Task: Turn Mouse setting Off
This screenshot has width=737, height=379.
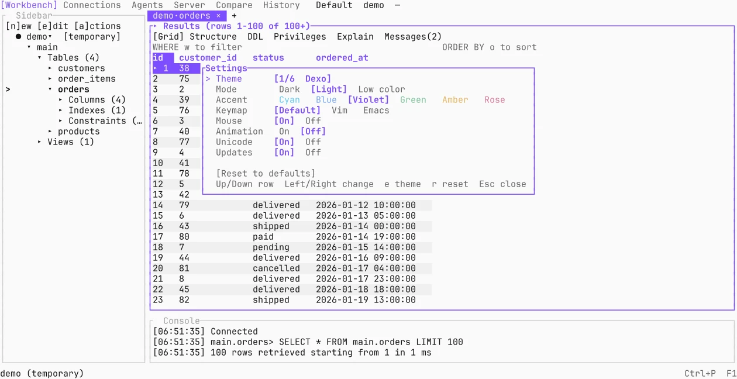Action: coord(313,121)
